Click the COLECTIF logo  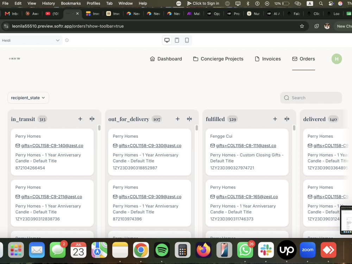pyautogui.click(x=15, y=58)
